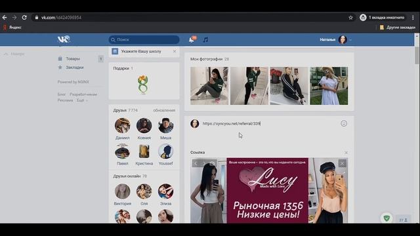This screenshot has height=236, width=420.
Task: Open Другие закладки folder
Action: tap(398, 28)
